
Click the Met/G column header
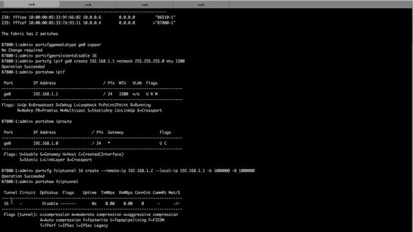coord(174,193)
